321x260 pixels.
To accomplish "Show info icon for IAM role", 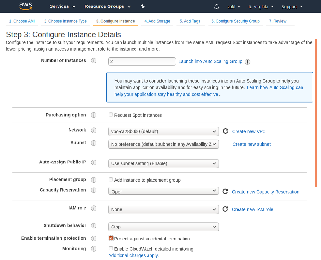I will tap(94, 208).
